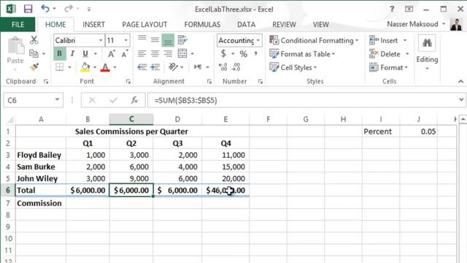Confirm formula entry checkmark
This screenshot has height=263, width=467.
[114, 100]
